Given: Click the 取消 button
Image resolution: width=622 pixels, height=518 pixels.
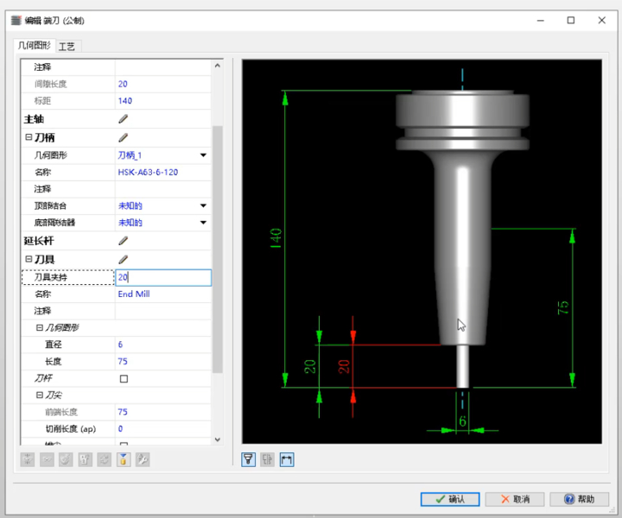Looking at the screenshot, I should coord(515,499).
